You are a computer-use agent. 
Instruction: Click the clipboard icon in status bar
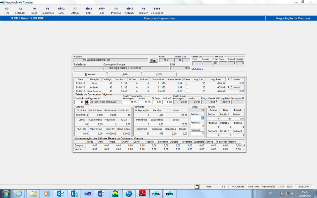pos(197,186)
